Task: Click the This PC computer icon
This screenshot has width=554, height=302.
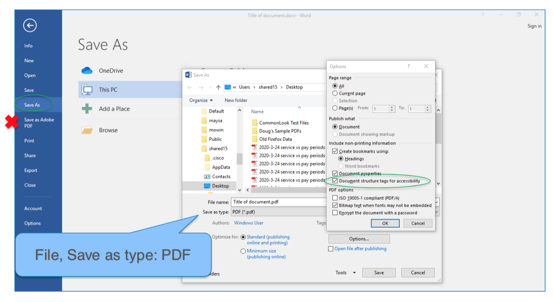Action: [x=87, y=90]
